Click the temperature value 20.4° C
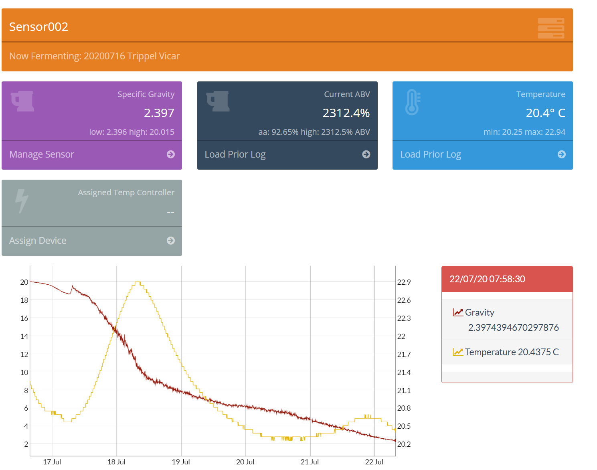 pyautogui.click(x=546, y=113)
